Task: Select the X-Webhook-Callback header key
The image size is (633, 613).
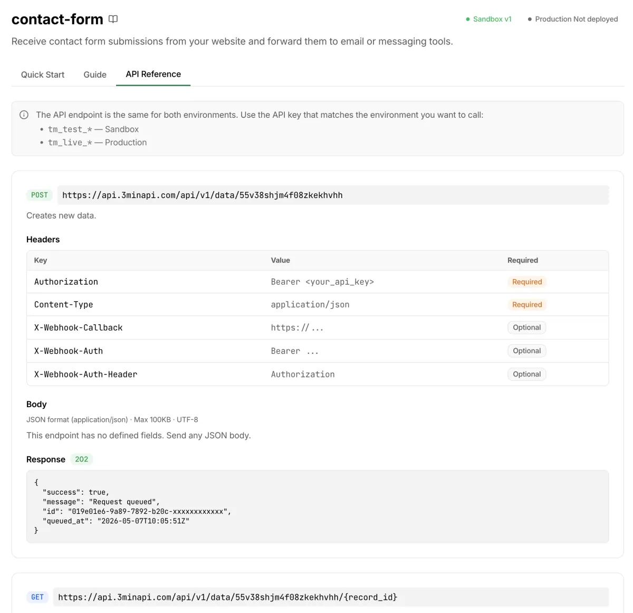Action: [x=79, y=328]
